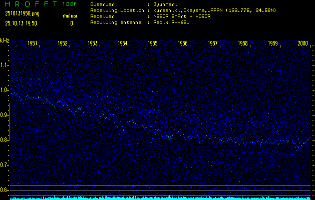Click the 1.1 kHz frequency label

5,65
